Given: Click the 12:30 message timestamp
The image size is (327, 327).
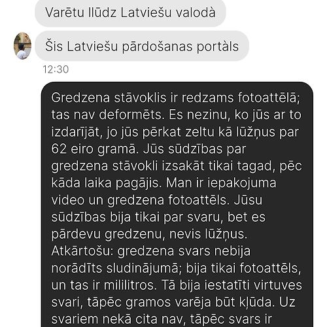Looking at the screenshot, I should 56,69.
